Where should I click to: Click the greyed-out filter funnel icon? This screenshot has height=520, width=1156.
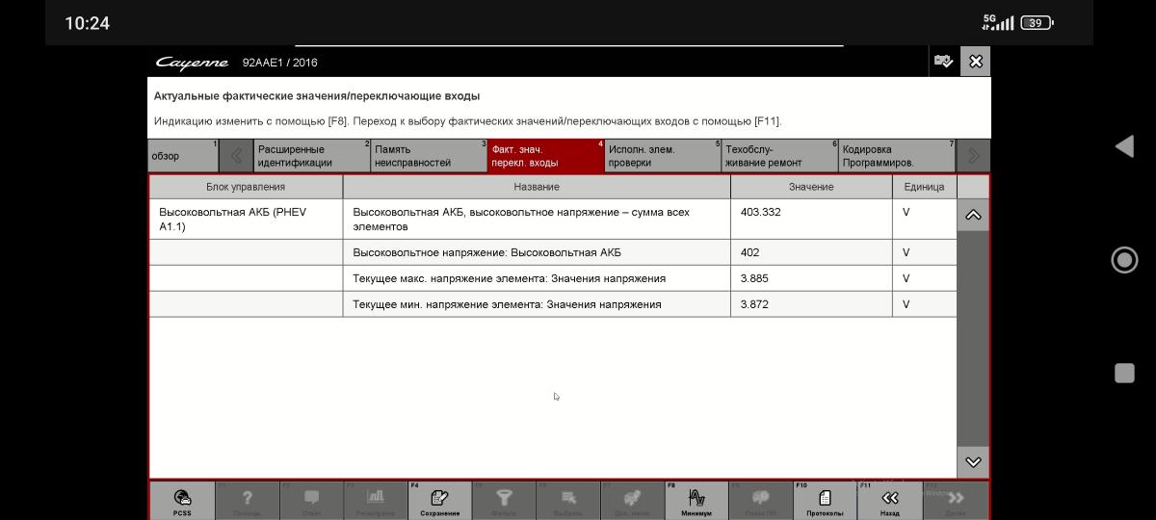(503, 499)
